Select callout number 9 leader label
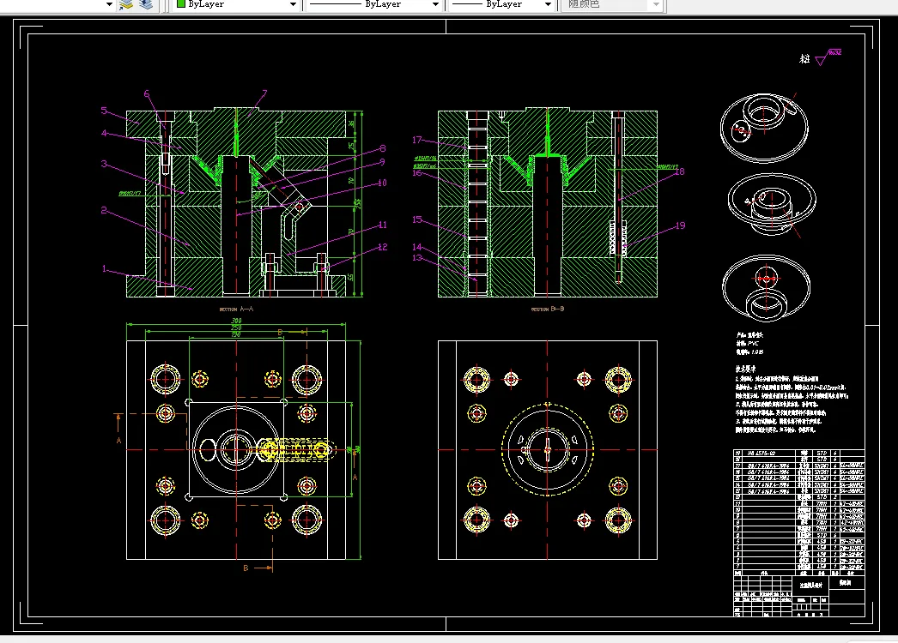This screenshot has width=898, height=643. point(383,163)
